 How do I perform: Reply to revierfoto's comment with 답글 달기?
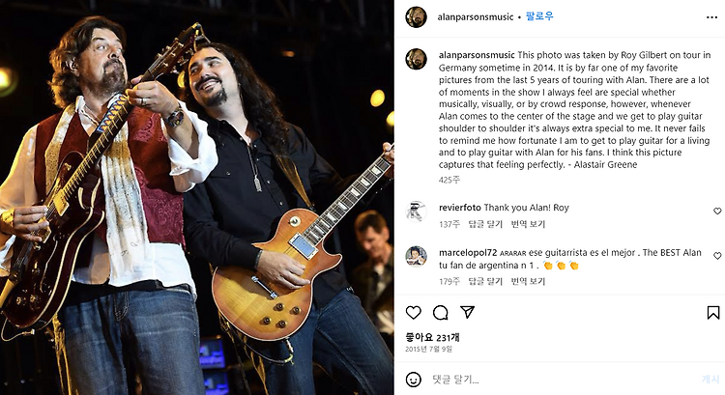[485, 224]
